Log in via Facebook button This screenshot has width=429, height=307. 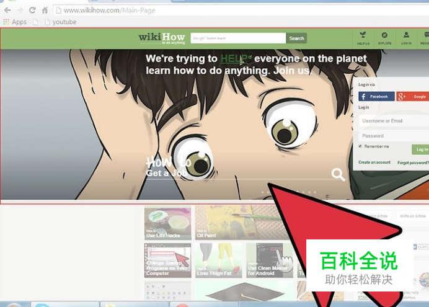(376, 96)
